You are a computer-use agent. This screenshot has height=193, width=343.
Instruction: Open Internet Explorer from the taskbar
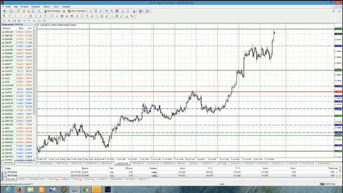coord(9,189)
